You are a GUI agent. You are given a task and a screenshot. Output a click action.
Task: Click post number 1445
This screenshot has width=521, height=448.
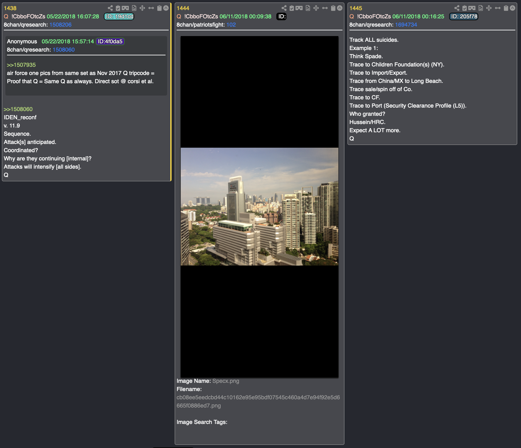tap(356, 8)
